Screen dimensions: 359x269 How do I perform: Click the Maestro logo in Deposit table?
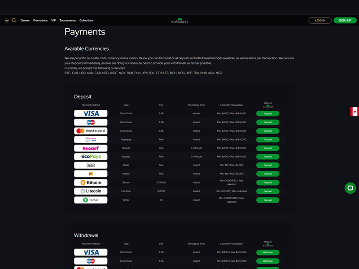tap(91, 122)
